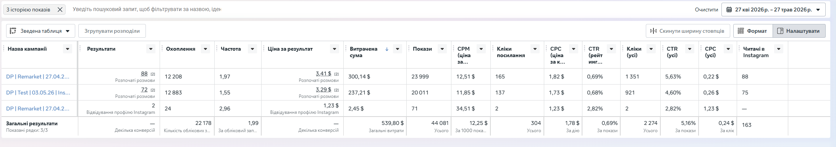Open column menu for 'Покази'
The image size is (836, 147).
(442, 49)
